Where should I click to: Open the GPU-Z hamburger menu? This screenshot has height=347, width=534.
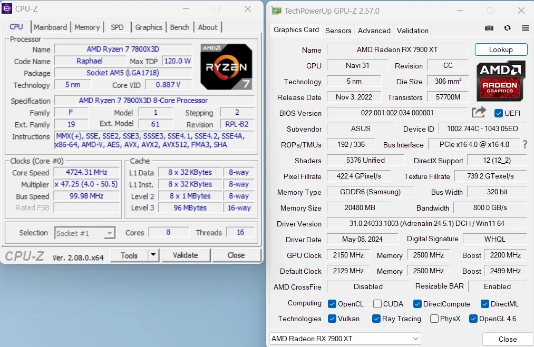point(525,28)
